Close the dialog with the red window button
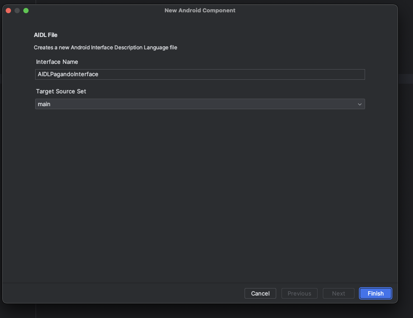Image resolution: width=413 pixels, height=318 pixels. [8, 11]
